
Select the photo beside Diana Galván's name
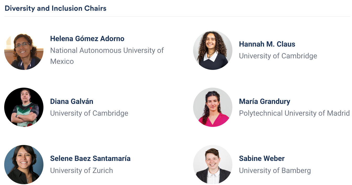pyautogui.click(x=24, y=107)
